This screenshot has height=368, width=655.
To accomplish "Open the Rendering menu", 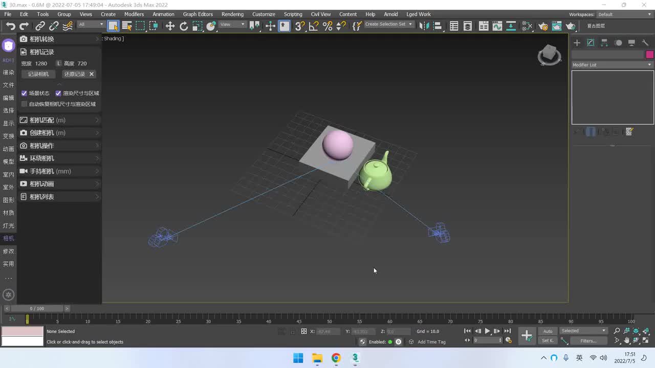I will 232,14.
